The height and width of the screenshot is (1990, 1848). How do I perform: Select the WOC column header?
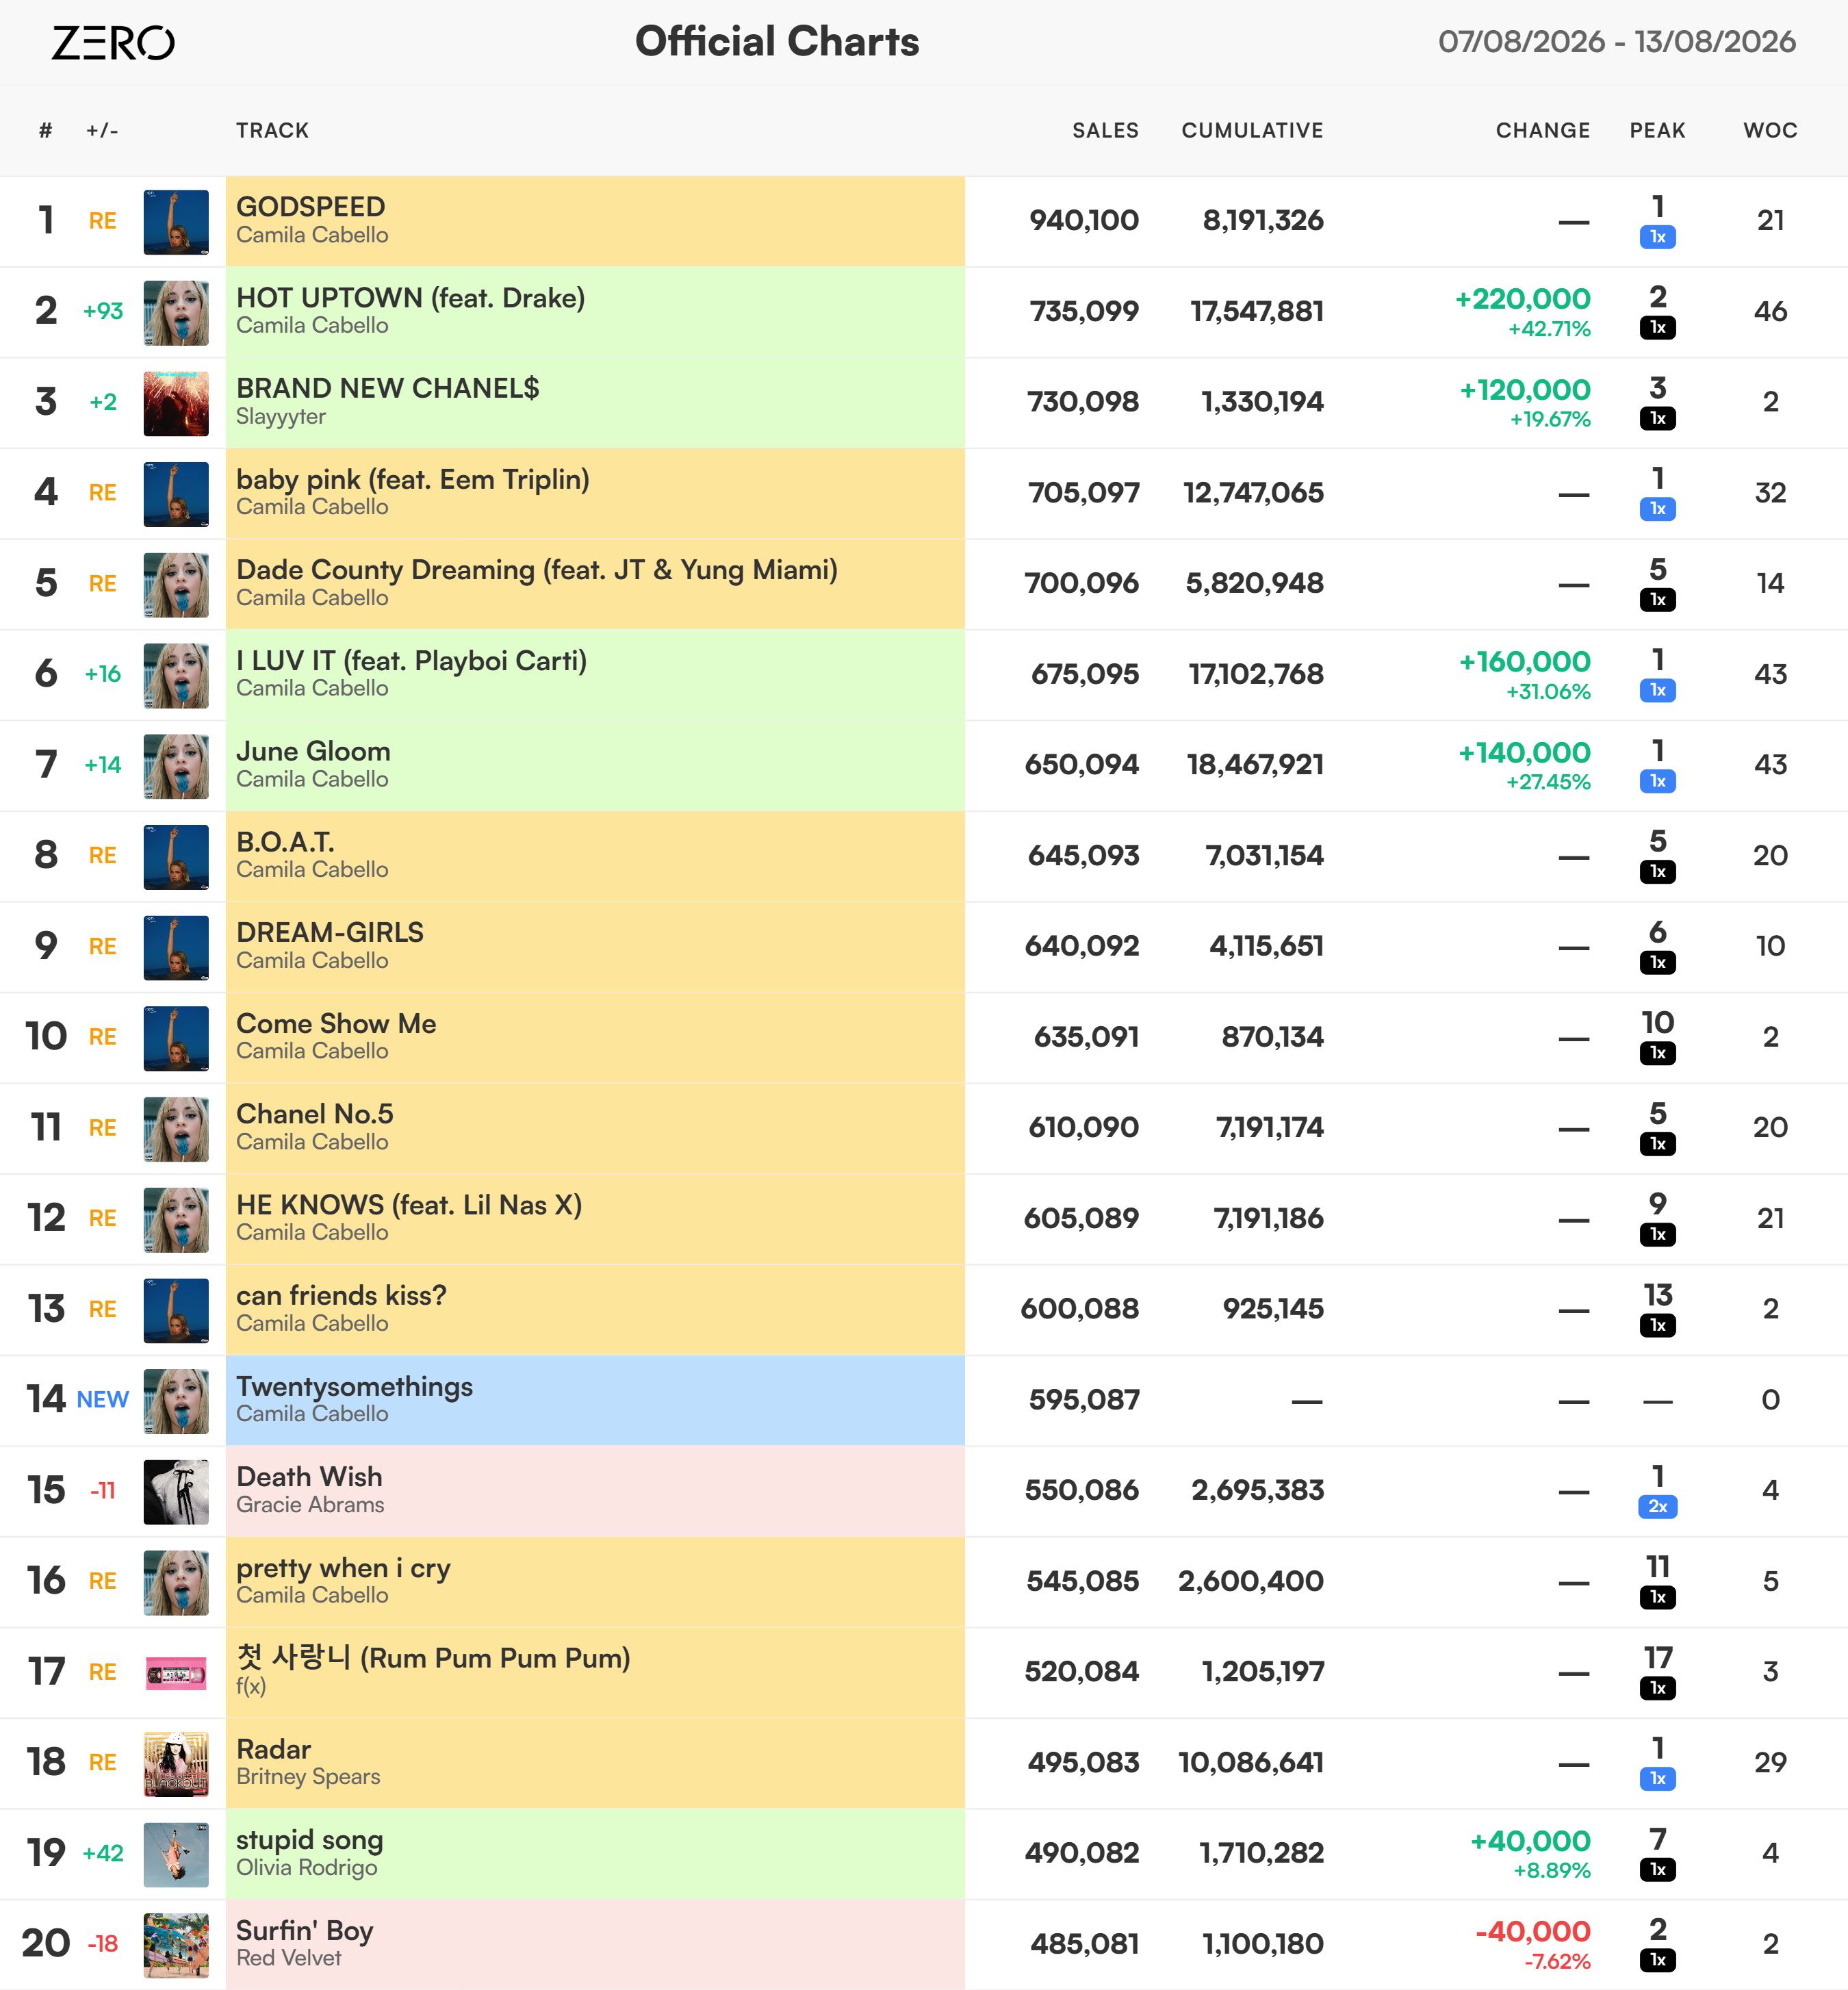tap(1770, 131)
